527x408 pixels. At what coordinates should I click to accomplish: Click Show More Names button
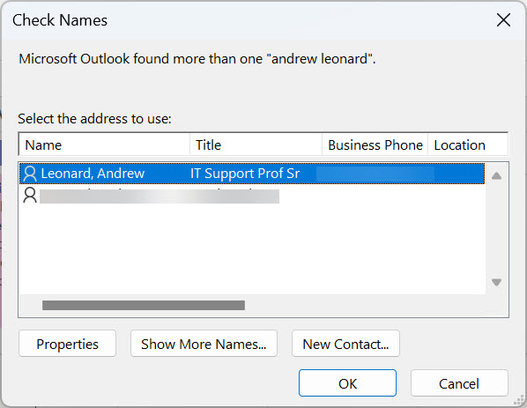click(204, 344)
